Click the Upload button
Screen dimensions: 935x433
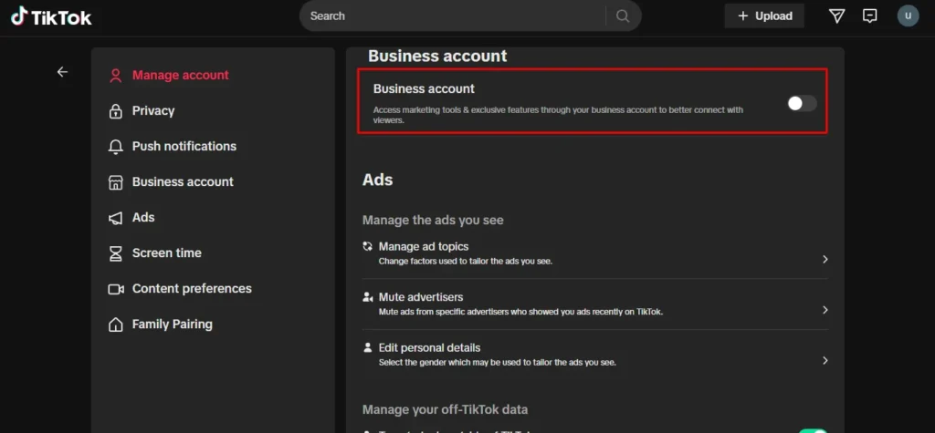click(x=764, y=15)
